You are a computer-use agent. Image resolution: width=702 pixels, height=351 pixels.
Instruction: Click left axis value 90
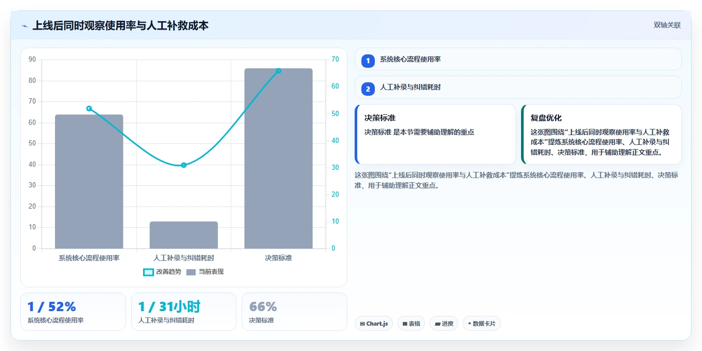click(33, 60)
